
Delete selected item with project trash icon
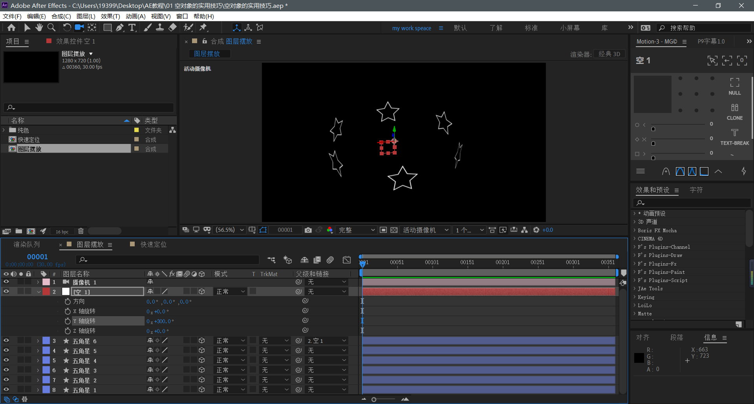[x=81, y=231]
